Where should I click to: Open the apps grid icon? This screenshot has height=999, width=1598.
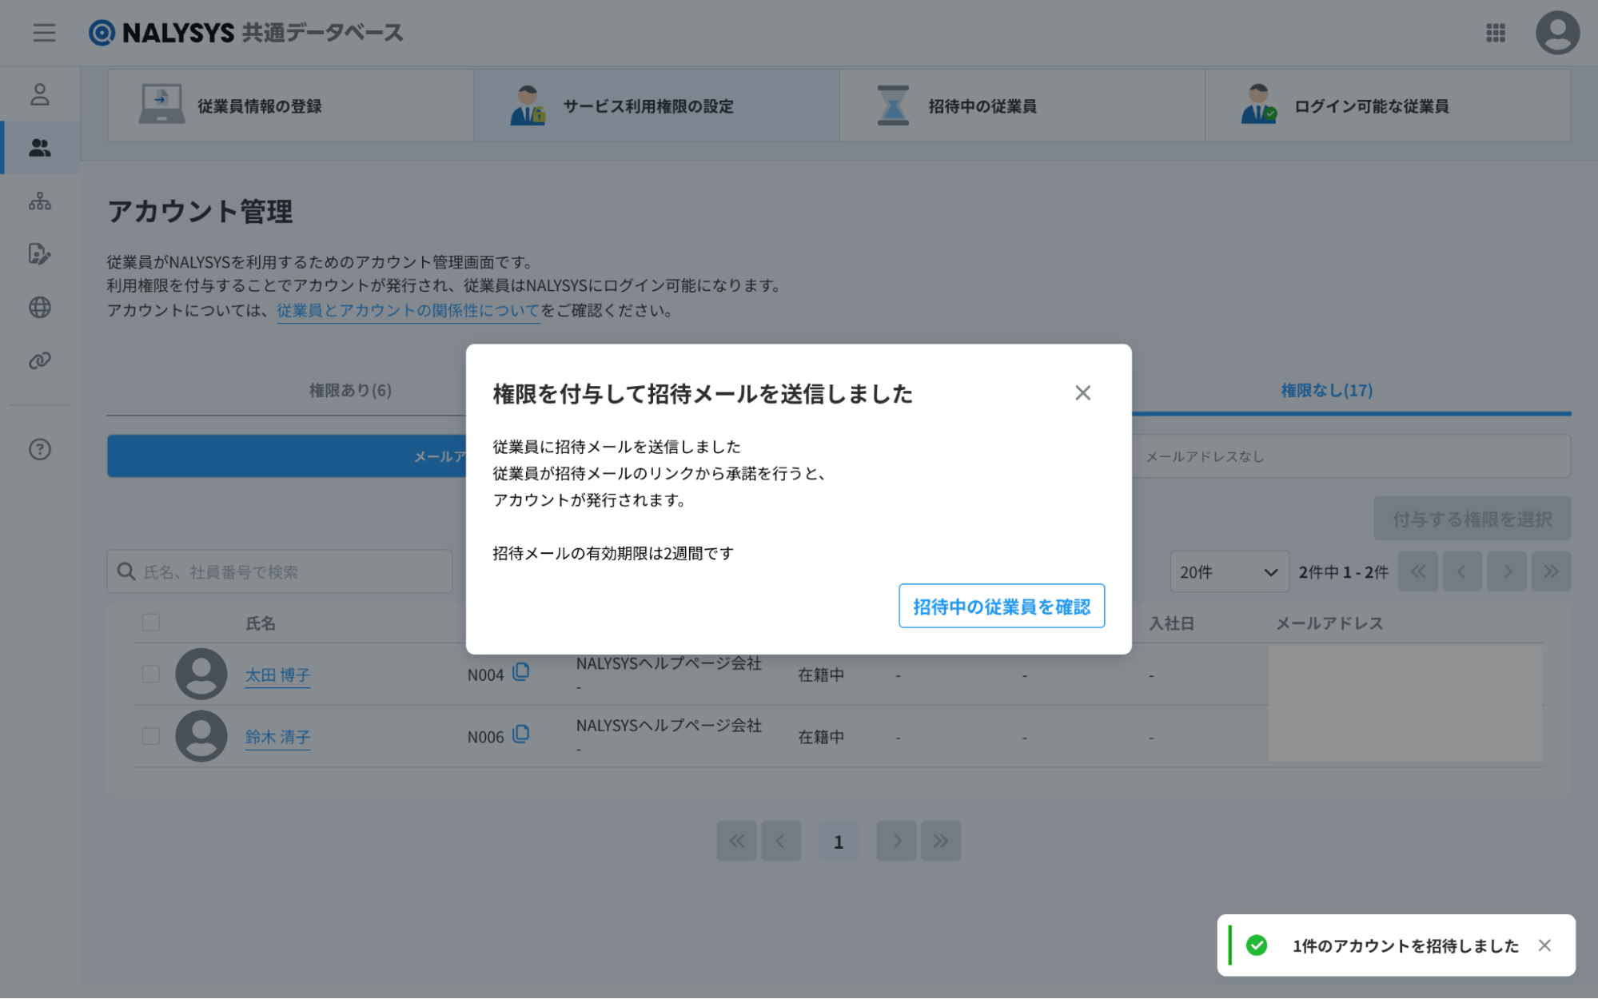[x=1495, y=33]
